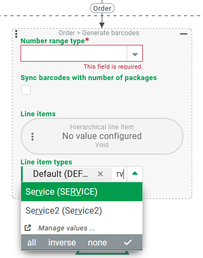Open the Hierarchical line item options menu
This screenshot has width=203, height=258.
[x=32, y=136]
